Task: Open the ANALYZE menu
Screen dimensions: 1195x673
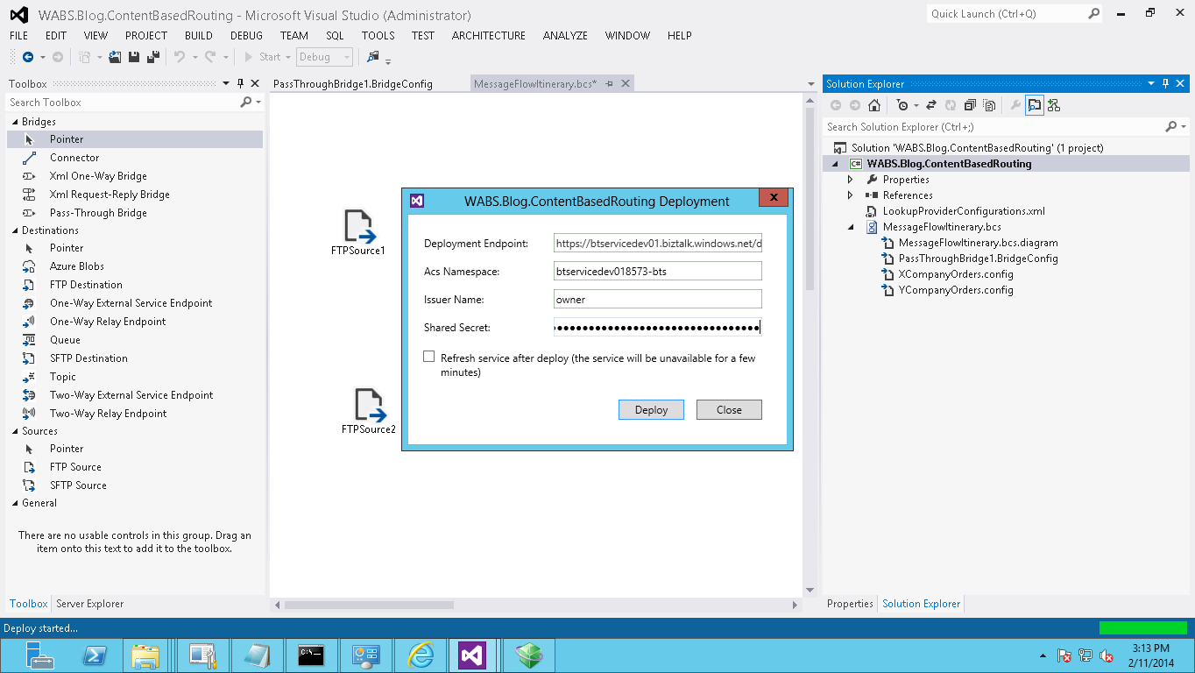Action: point(565,36)
